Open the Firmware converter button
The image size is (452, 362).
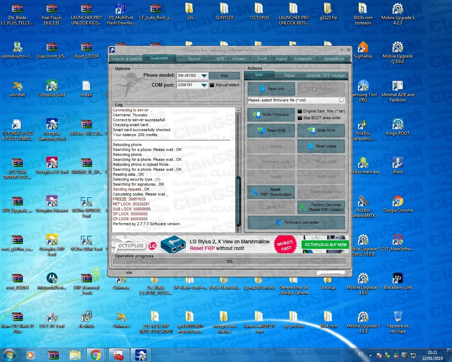point(296,223)
